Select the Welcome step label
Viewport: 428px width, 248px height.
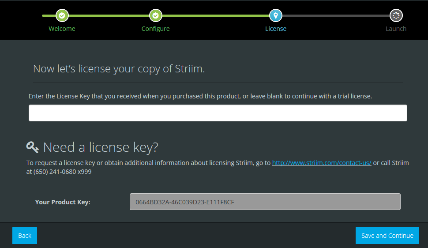(62, 29)
